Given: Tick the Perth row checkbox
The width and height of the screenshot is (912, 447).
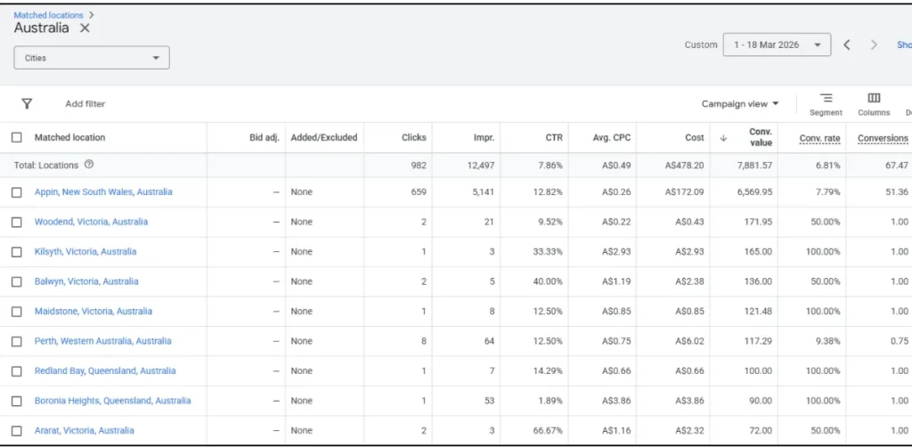Looking at the screenshot, I should coord(17,341).
